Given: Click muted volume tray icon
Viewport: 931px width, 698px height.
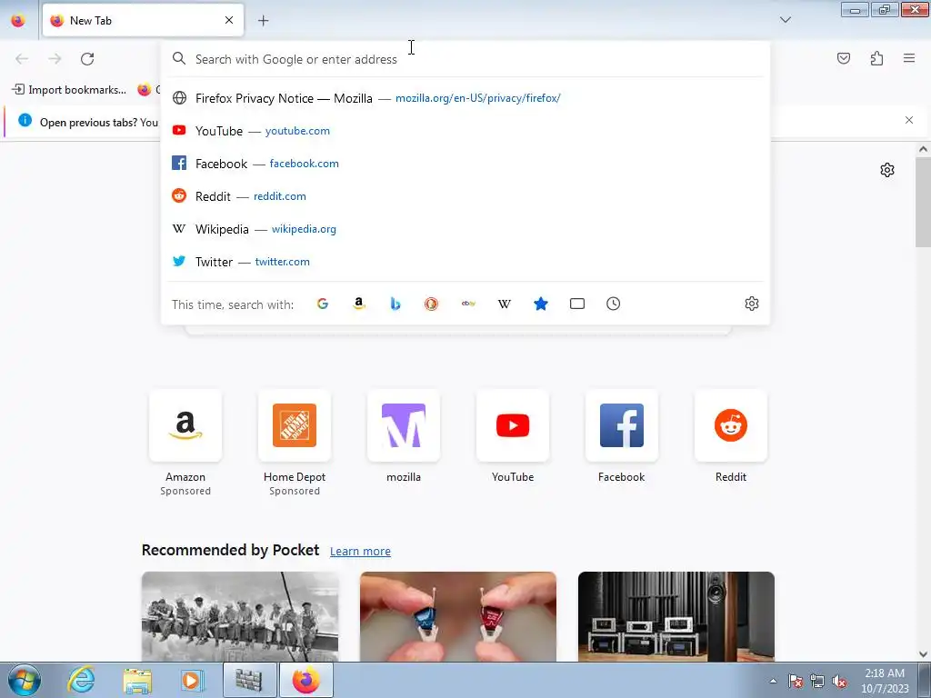Looking at the screenshot, I should tap(839, 682).
